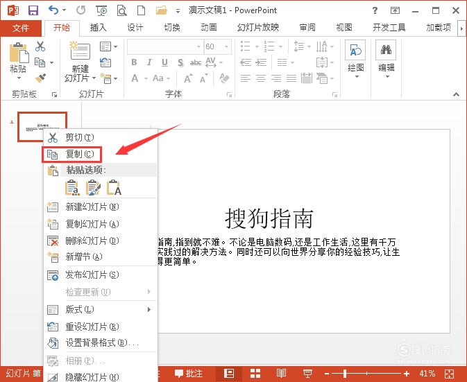Select 发布幻灯片(S) from context menu

tap(100, 275)
